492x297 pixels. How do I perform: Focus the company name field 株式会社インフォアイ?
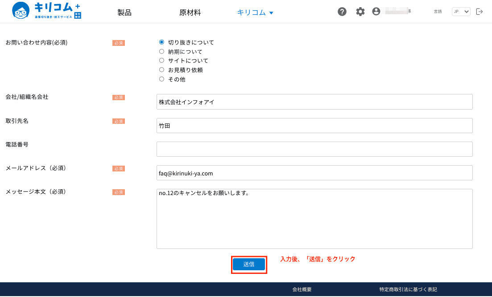click(314, 102)
